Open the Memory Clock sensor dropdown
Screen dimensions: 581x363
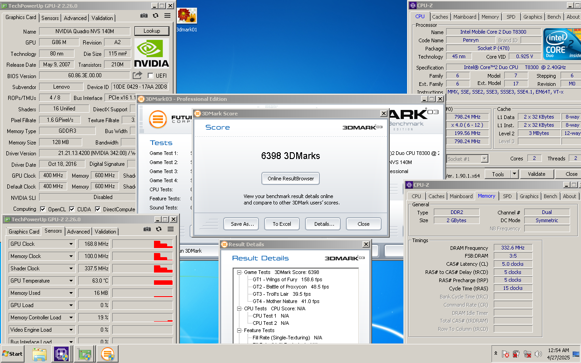pyautogui.click(x=71, y=256)
